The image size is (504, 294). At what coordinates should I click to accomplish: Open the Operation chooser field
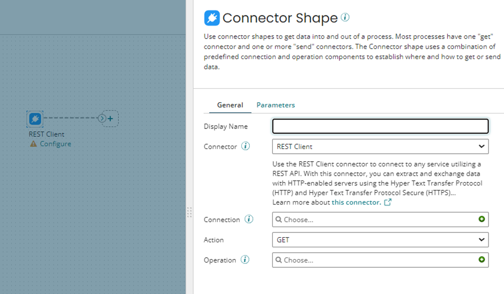click(375, 260)
